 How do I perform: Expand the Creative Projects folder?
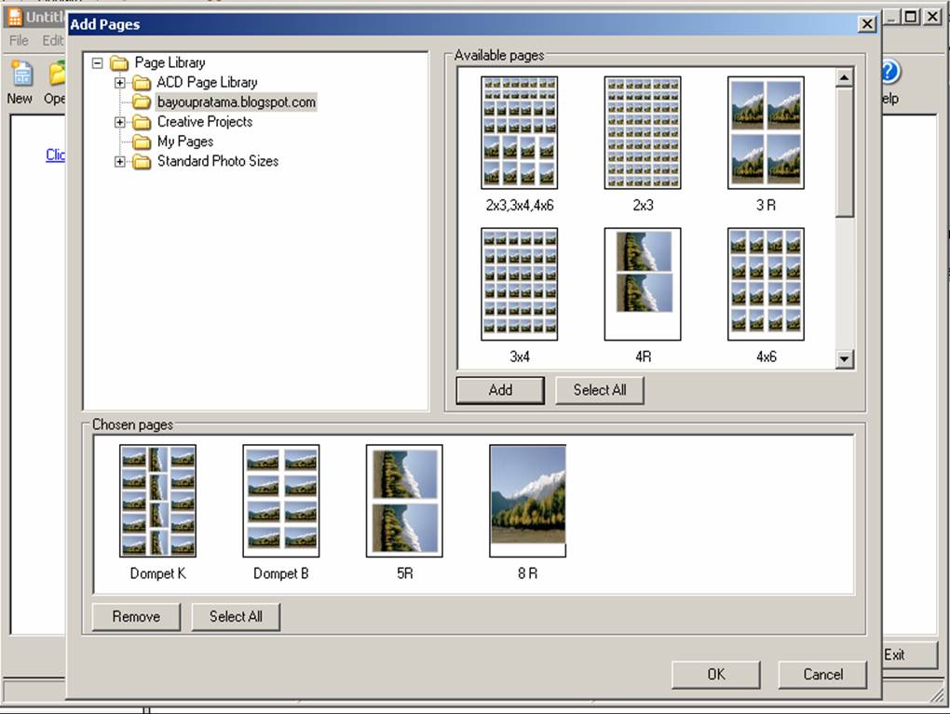pos(119,121)
